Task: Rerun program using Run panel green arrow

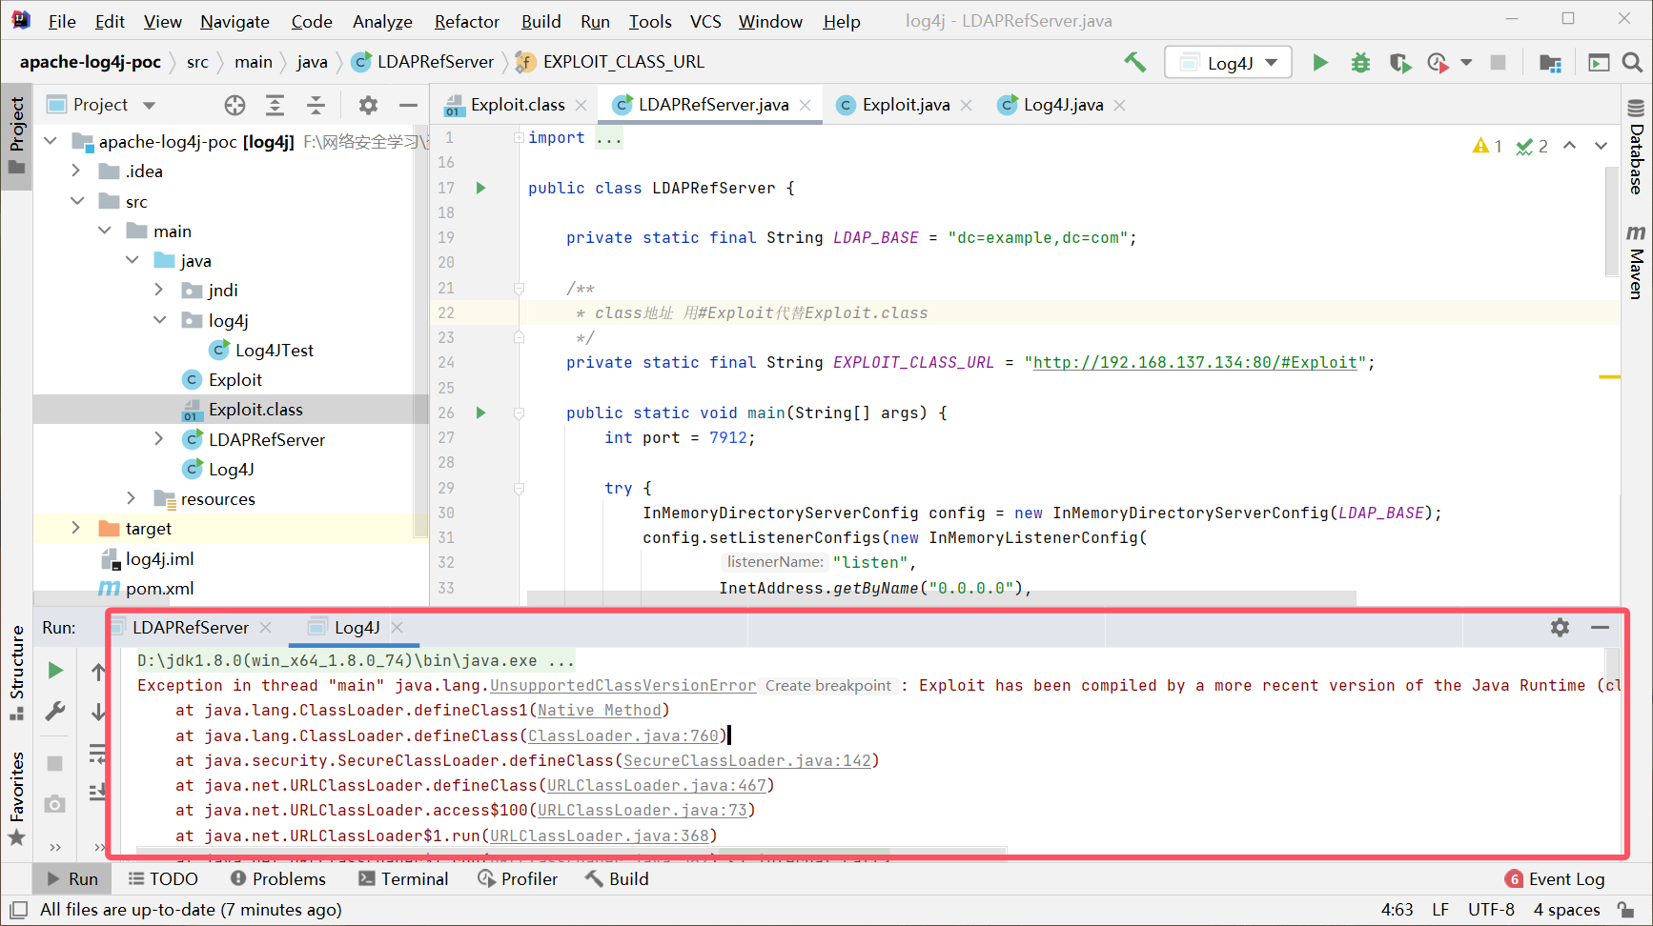Action: (x=55, y=671)
